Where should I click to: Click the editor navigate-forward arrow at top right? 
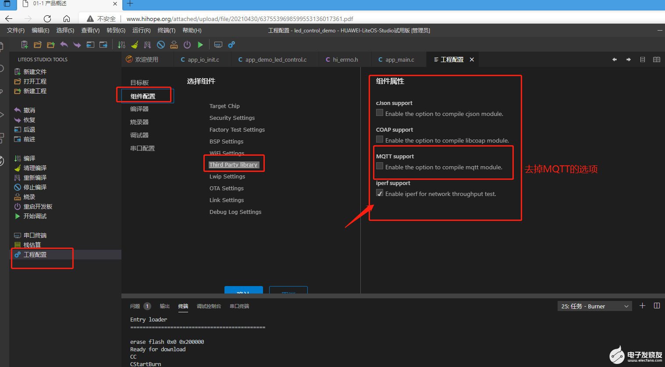(629, 59)
